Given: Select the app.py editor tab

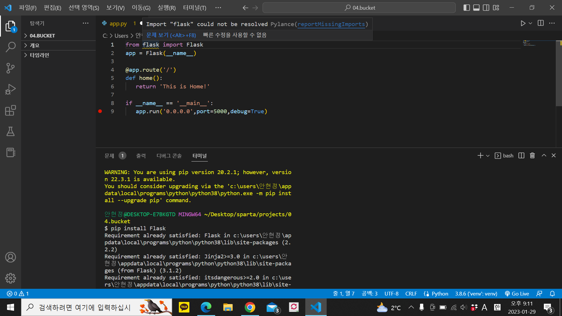Looking at the screenshot, I should [118, 23].
